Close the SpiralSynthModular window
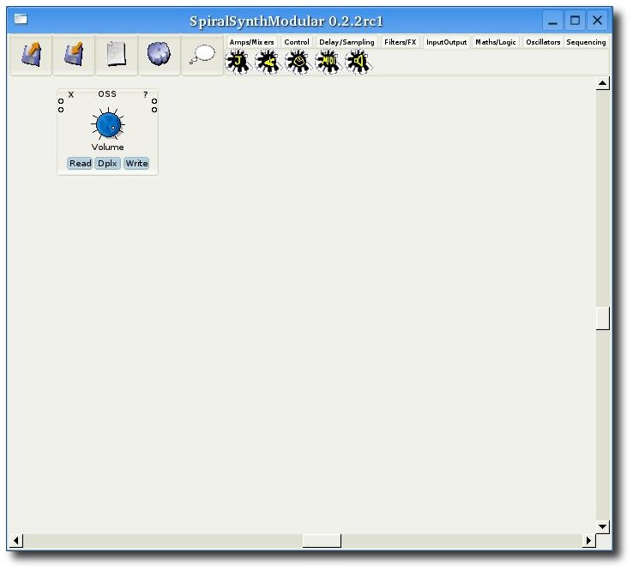The image size is (633, 571). (x=597, y=21)
